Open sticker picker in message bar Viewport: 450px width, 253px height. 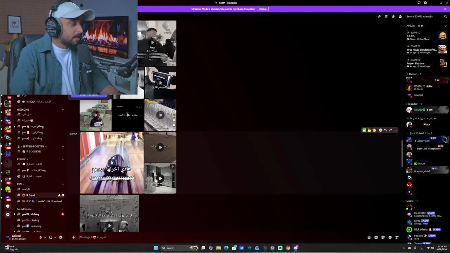[x=383, y=237]
